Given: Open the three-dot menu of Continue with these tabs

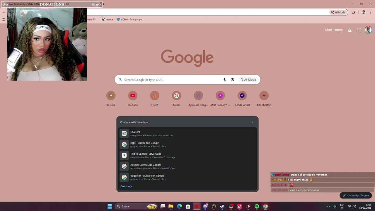Looking at the screenshot, I should click(x=253, y=122).
